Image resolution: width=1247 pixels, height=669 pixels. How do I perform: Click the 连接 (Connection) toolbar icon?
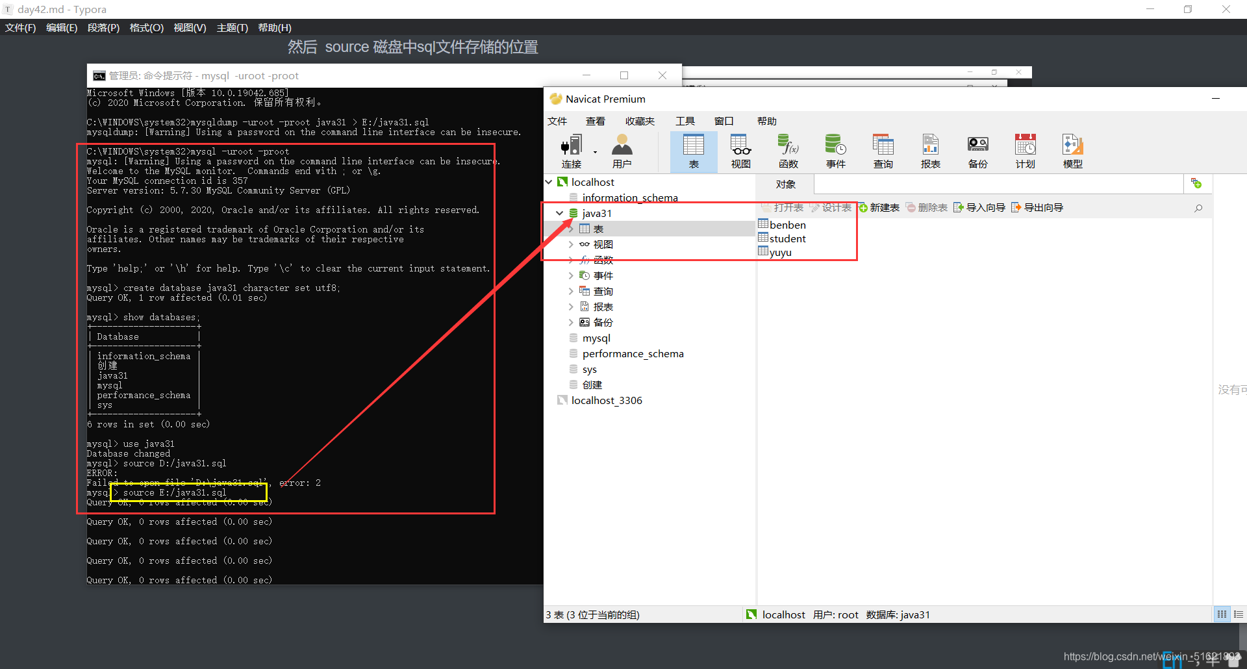coord(571,151)
